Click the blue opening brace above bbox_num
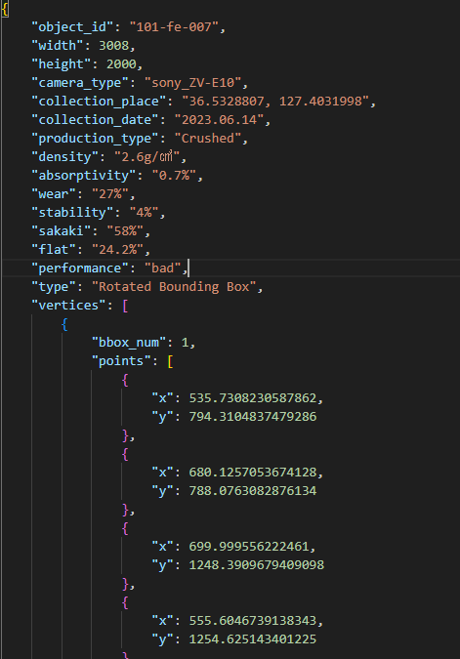Image resolution: width=460 pixels, height=659 pixels. tap(64, 324)
